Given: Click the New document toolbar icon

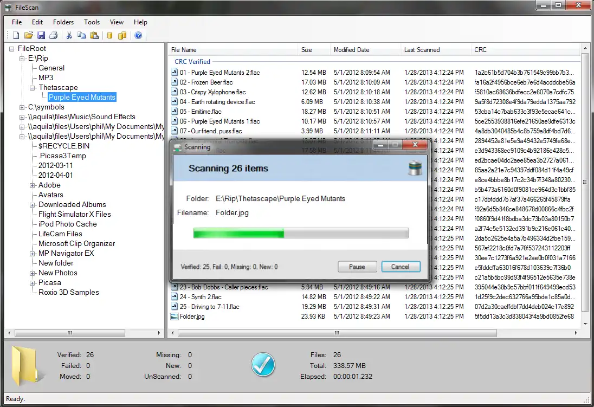Looking at the screenshot, I should point(16,35).
